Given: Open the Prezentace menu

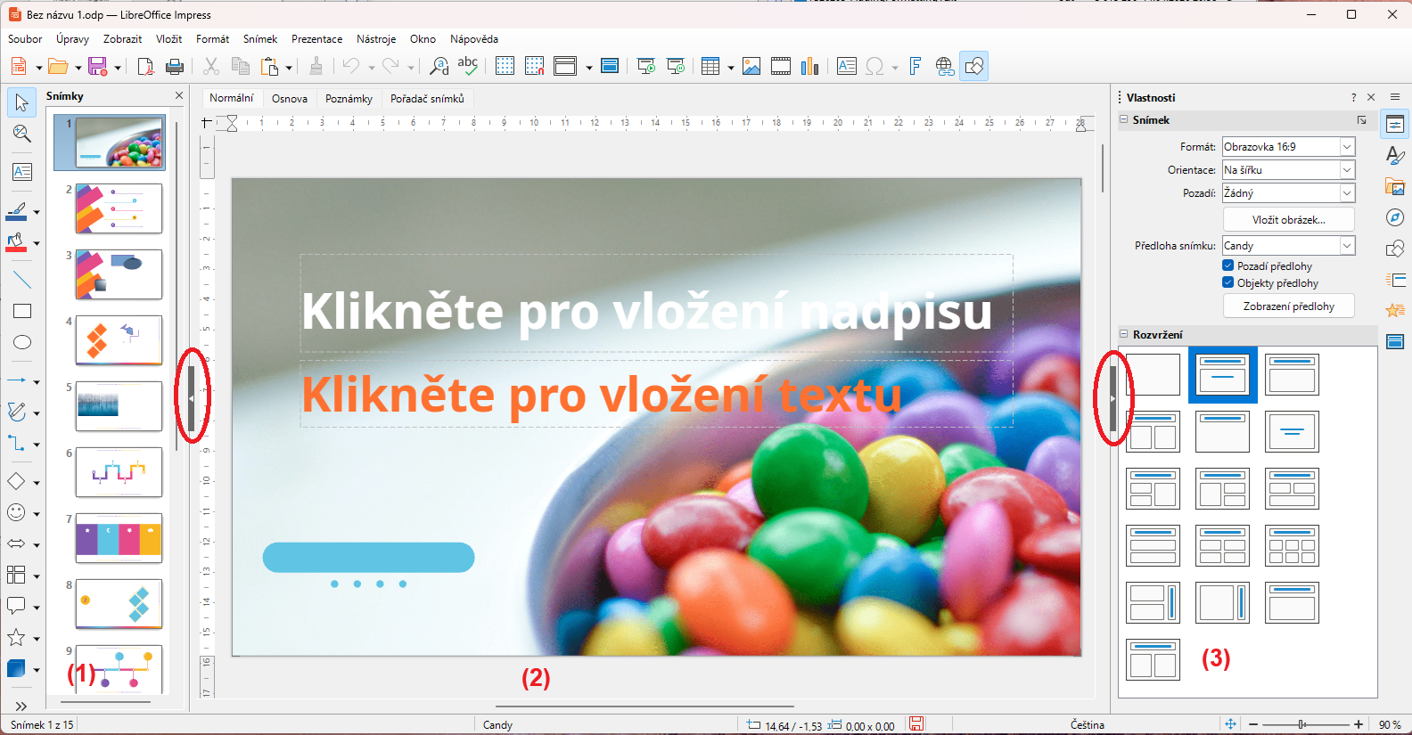Looking at the screenshot, I should tap(316, 39).
